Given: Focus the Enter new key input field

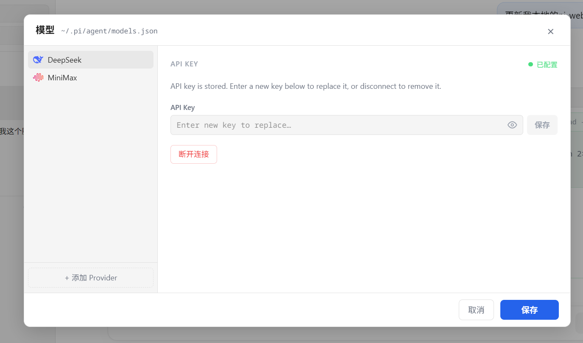Looking at the screenshot, I should [346, 125].
